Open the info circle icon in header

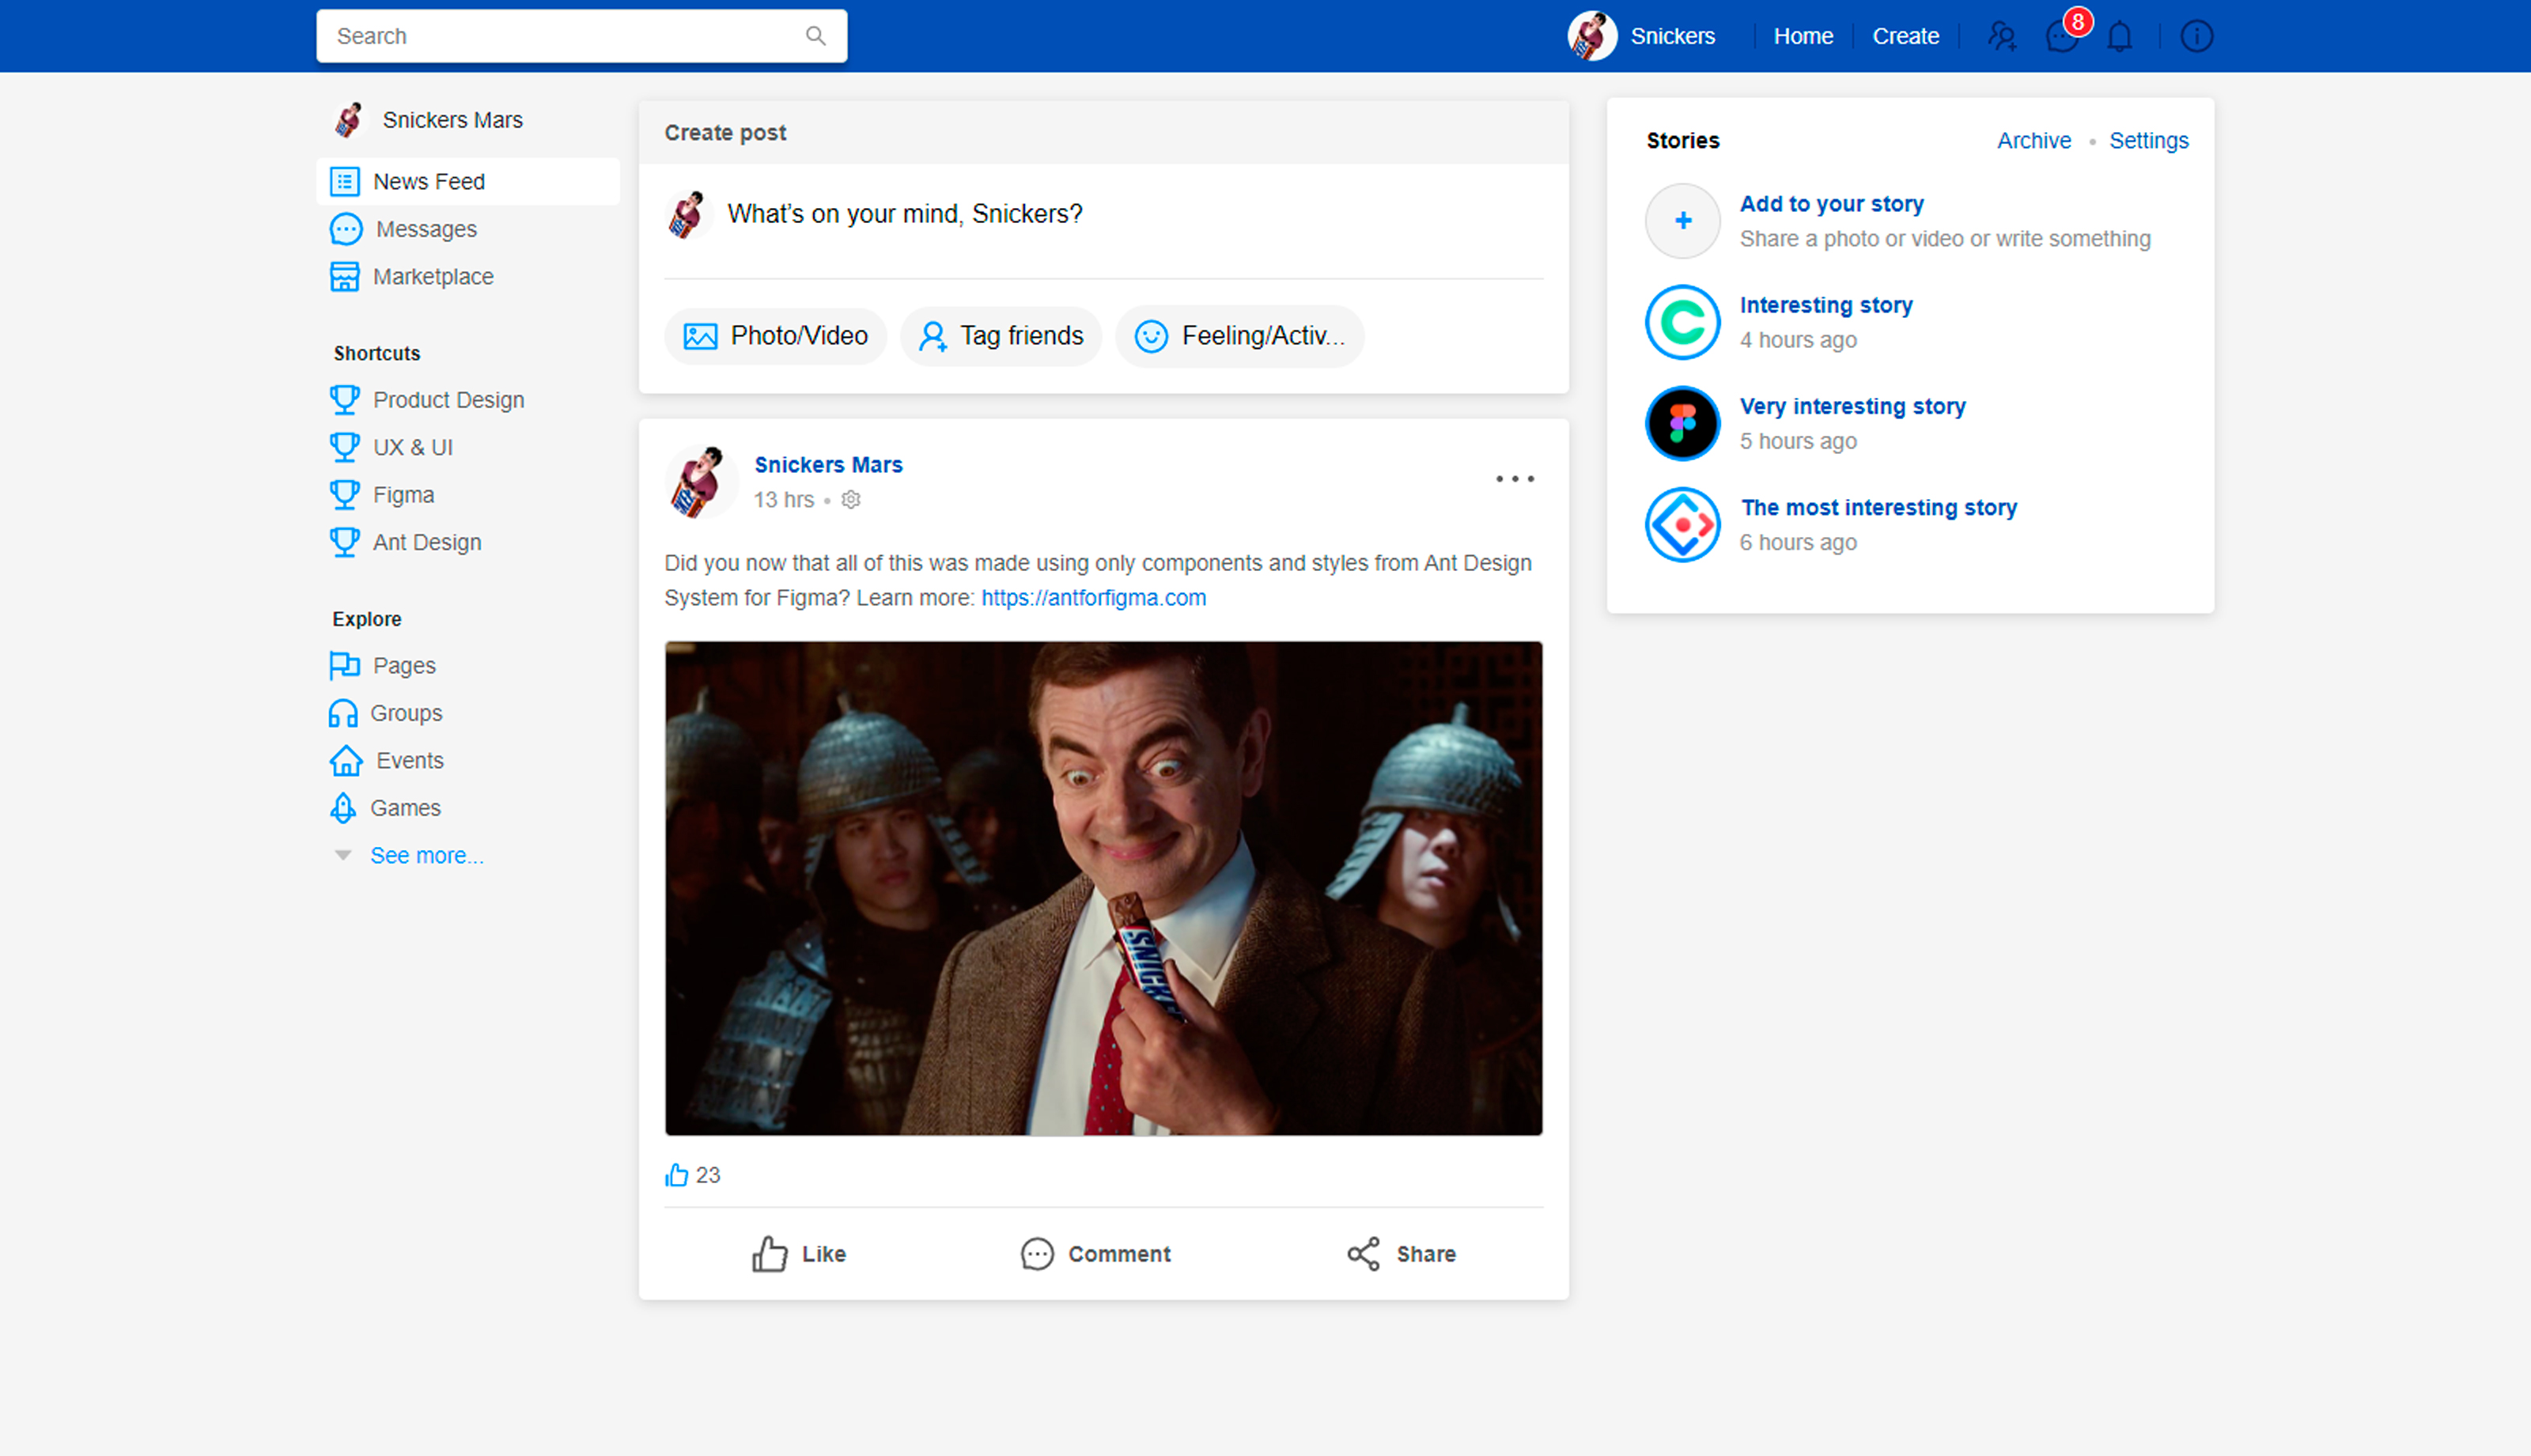click(x=2196, y=37)
